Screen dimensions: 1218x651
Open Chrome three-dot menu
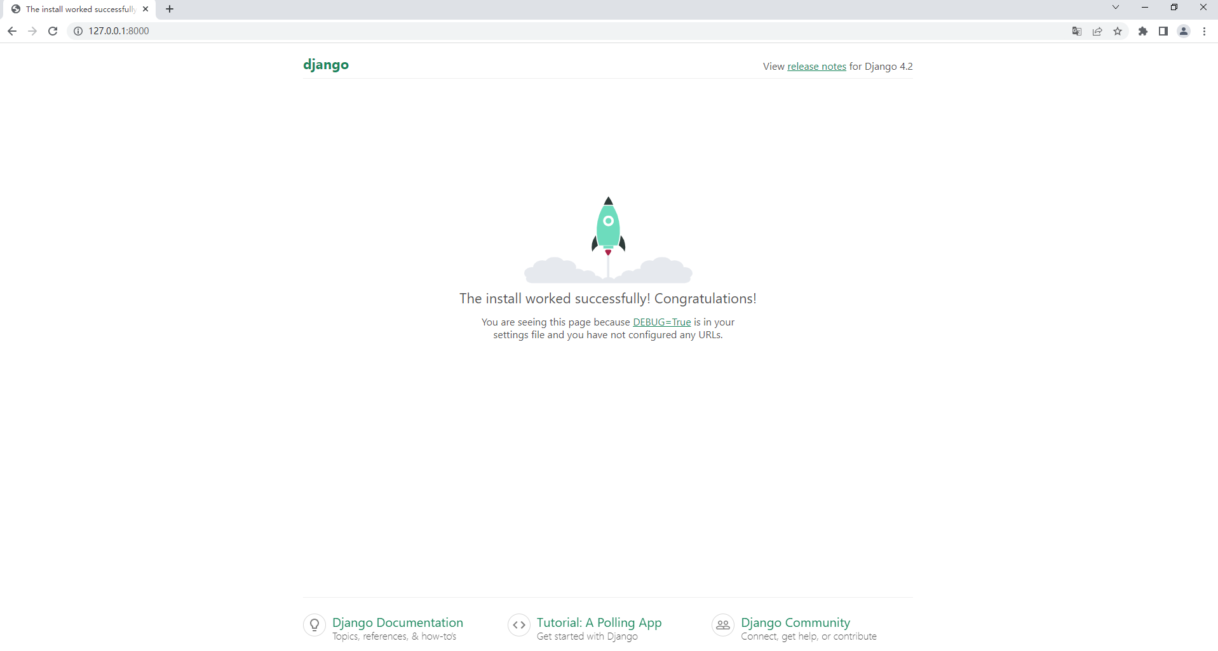pos(1205,31)
